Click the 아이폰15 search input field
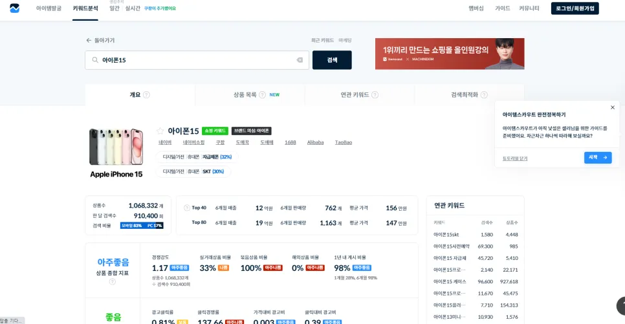 (197, 59)
